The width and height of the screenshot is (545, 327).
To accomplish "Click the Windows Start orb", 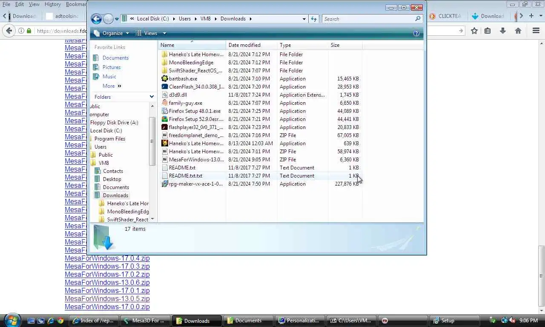I will 12,320.
